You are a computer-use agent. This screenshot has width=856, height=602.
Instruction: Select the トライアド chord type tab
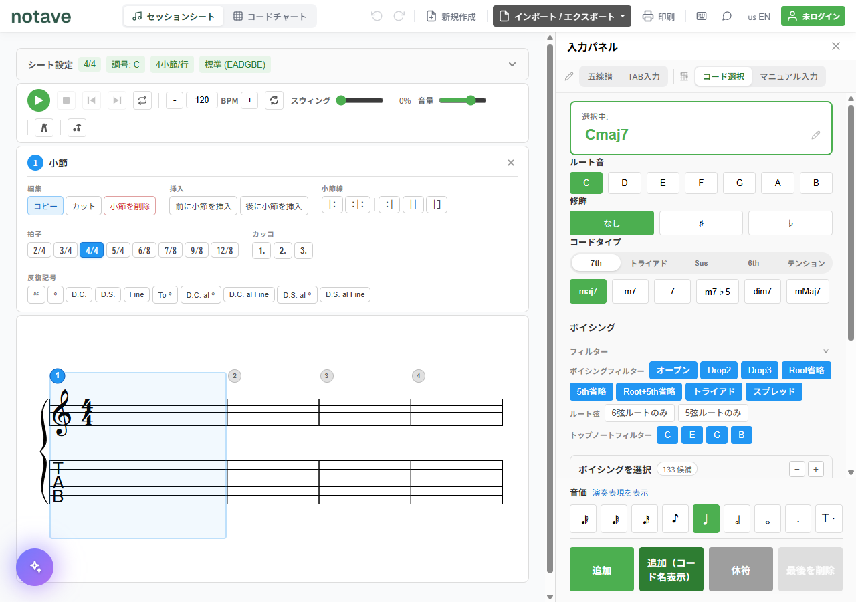(649, 263)
